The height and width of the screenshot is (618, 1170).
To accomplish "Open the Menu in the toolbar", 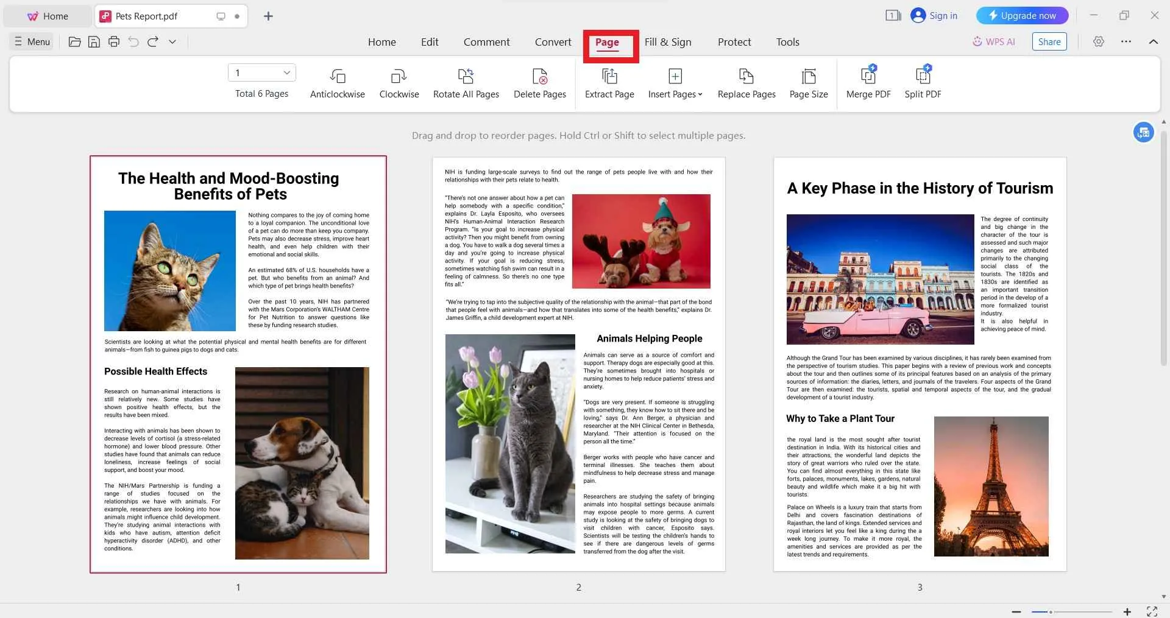I will coord(30,41).
